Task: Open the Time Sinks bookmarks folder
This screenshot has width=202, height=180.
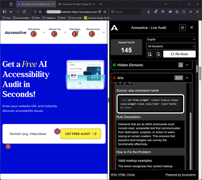Action: [75, 18]
